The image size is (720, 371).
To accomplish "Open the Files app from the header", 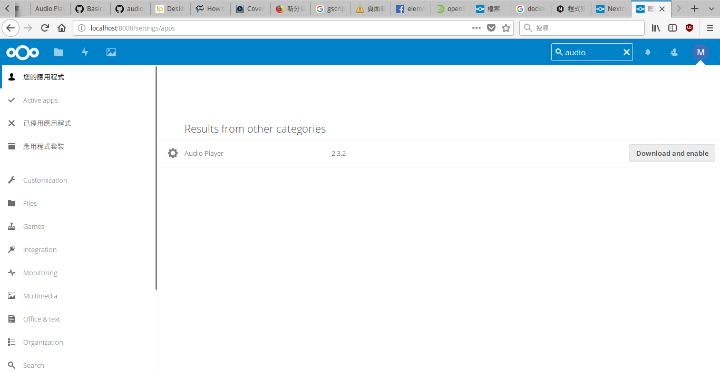I will (x=58, y=52).
